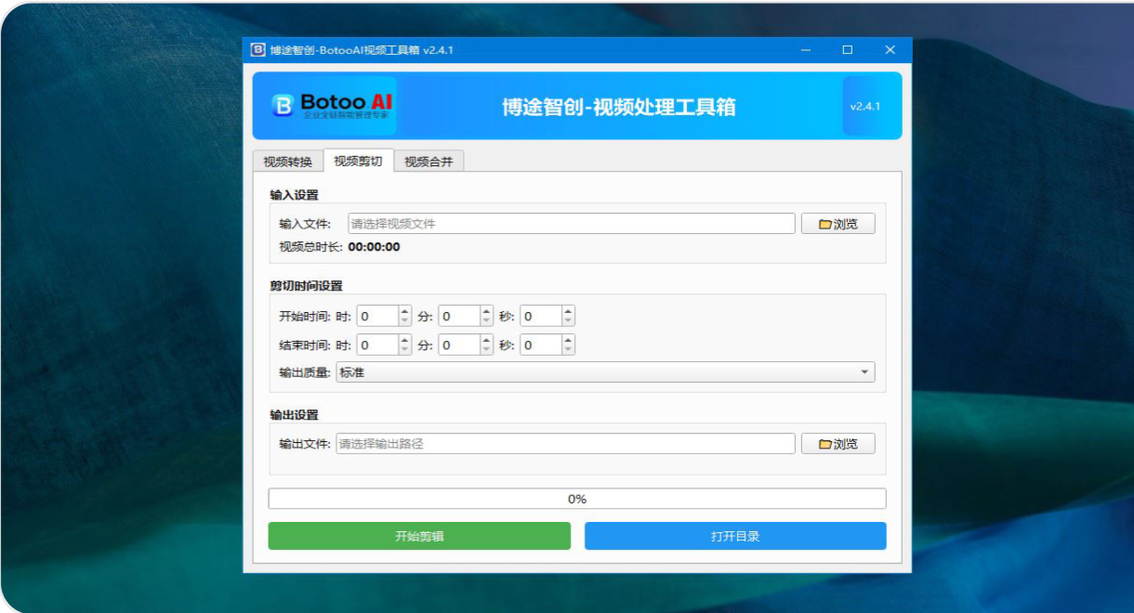Click the 开始时间 second input box
Image resolution: width=1134 pixels, height=613 pixels.
pos(541,317)
